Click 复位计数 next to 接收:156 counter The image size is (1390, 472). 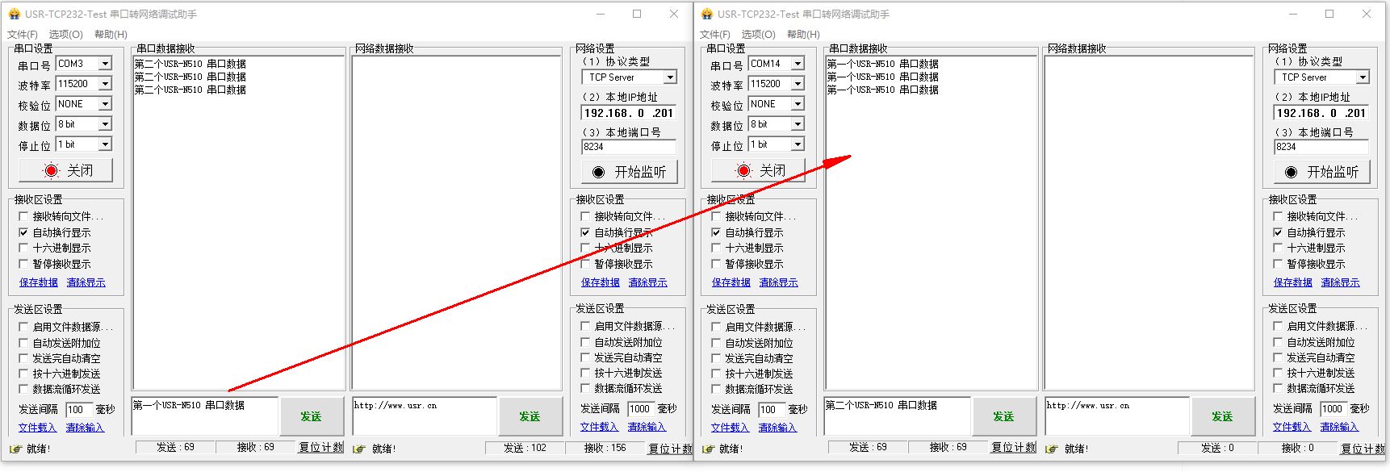point(670,449)
